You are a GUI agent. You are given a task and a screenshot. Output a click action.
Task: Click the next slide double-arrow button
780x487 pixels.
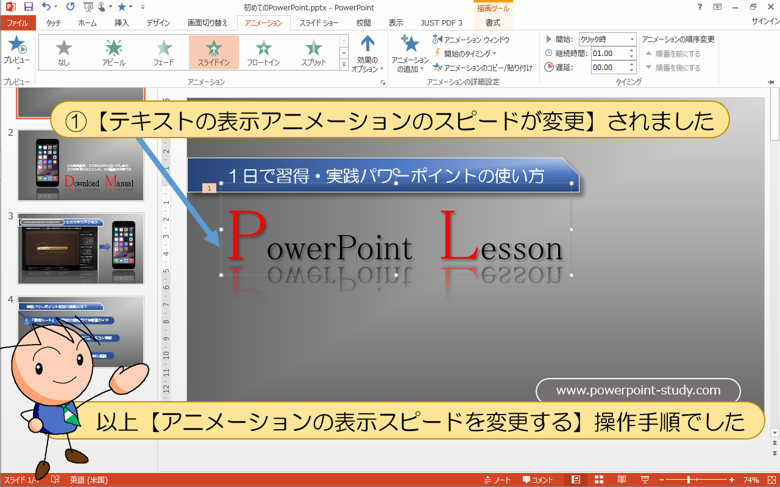[775, 454]
